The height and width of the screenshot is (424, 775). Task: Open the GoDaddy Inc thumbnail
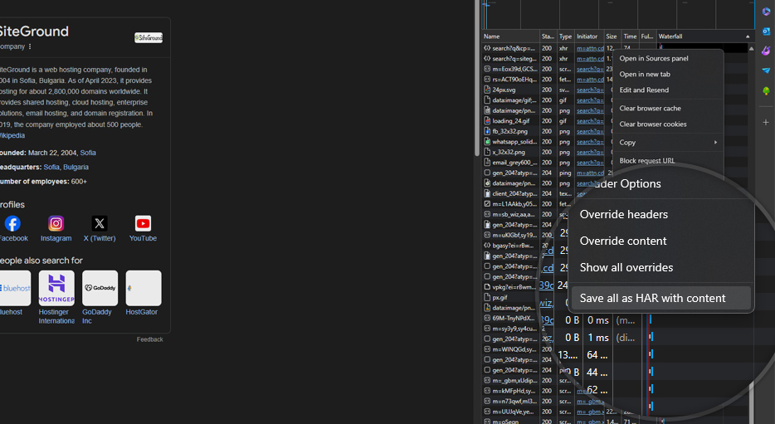(x=100, y=288)
